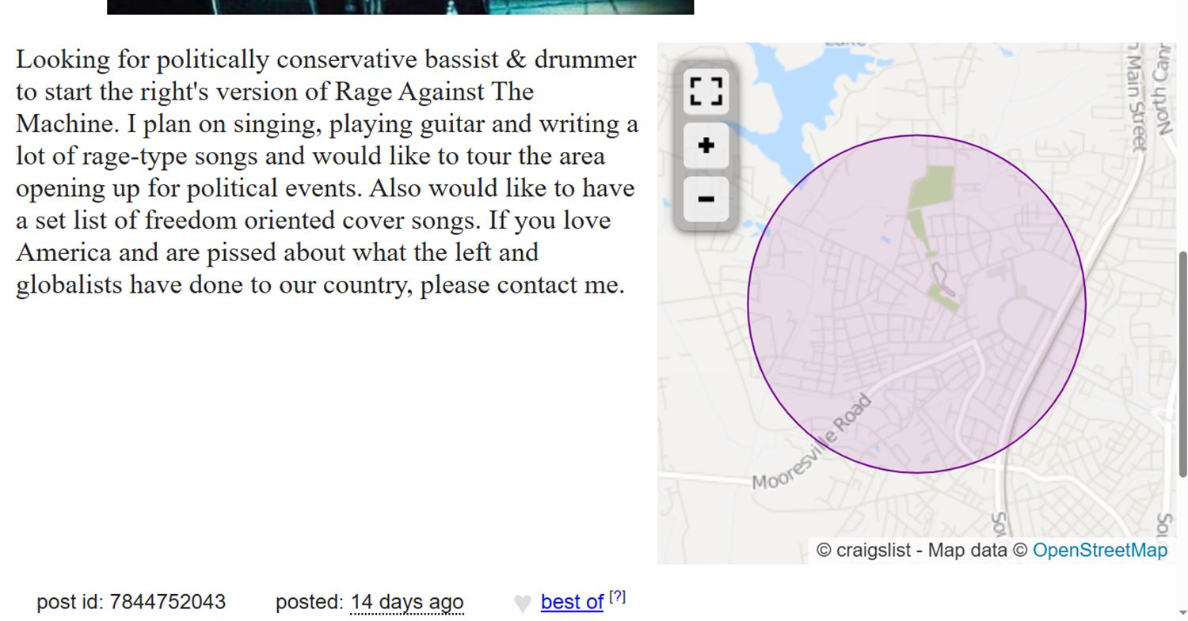Image resolution: width=1188 pixels, height=621 pixels.
Task: Click the post id number
Action: (x=167, y=602)
